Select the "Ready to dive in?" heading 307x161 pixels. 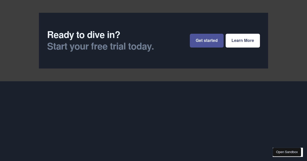pyautogui.click(x=83, y=35)
